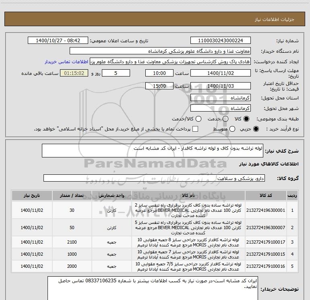
Task: Click unit جعبه in row 3
Action: coord(112,242)
